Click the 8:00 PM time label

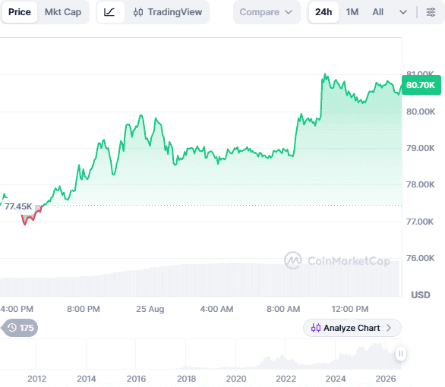tap(84, 309)
